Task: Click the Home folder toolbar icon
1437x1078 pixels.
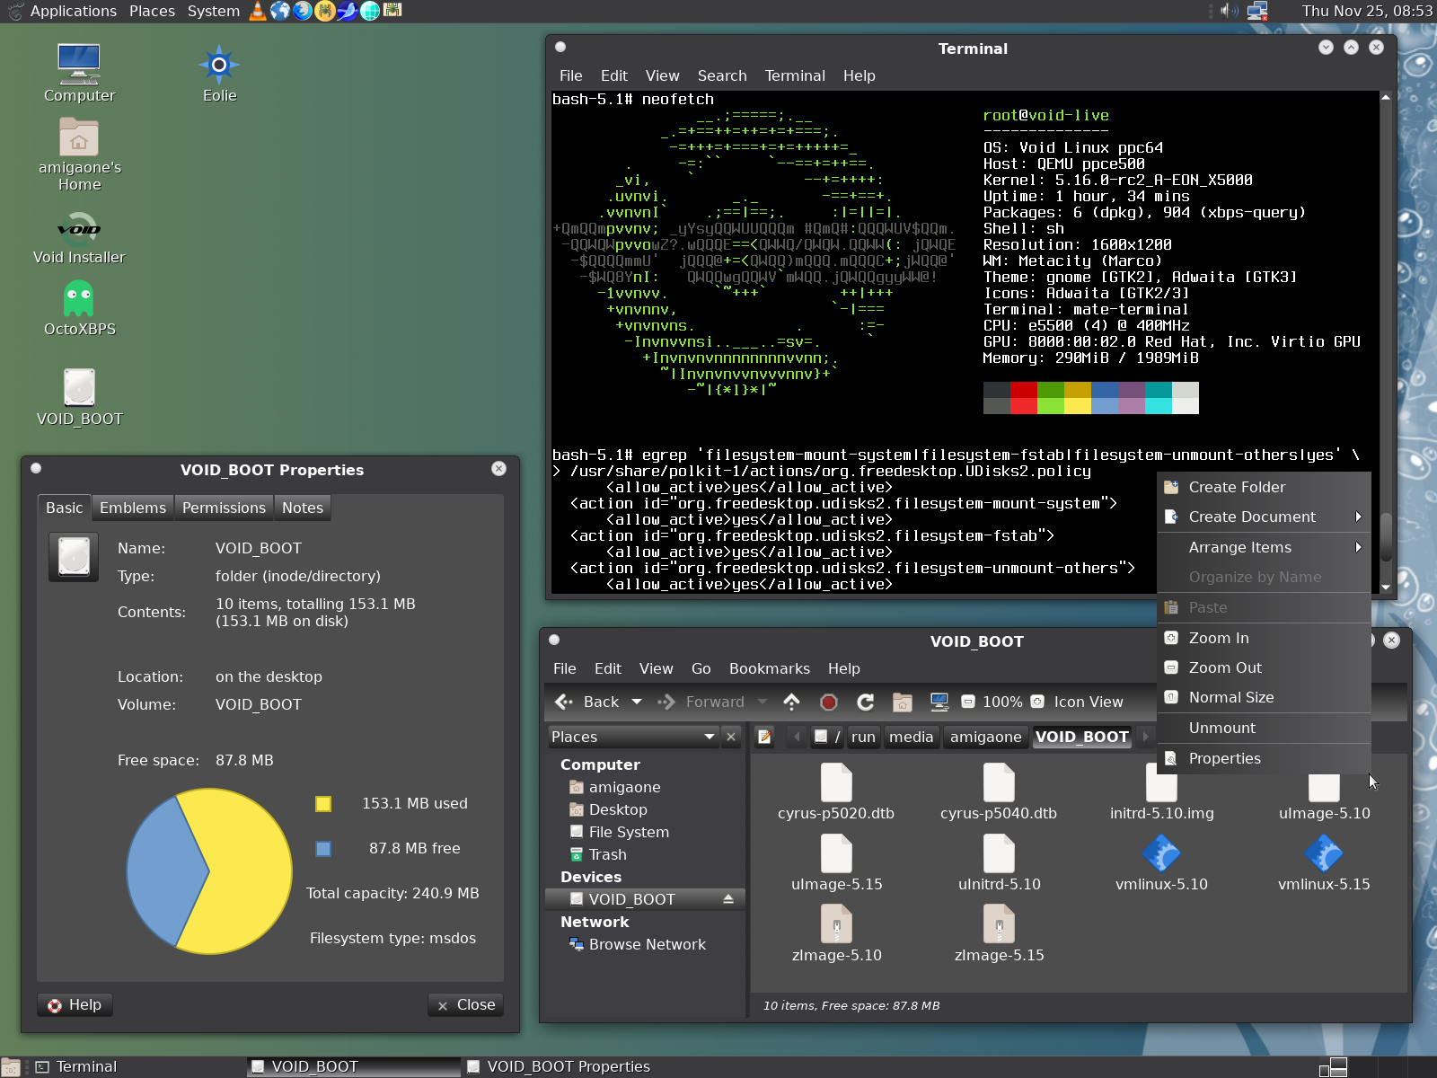Action: point(902,702)
